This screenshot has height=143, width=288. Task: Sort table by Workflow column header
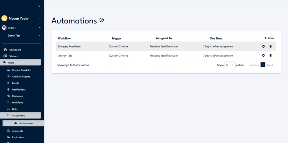(x=64, y=38)
